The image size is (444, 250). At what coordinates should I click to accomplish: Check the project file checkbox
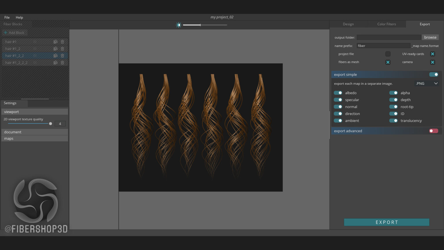point(388,54)
